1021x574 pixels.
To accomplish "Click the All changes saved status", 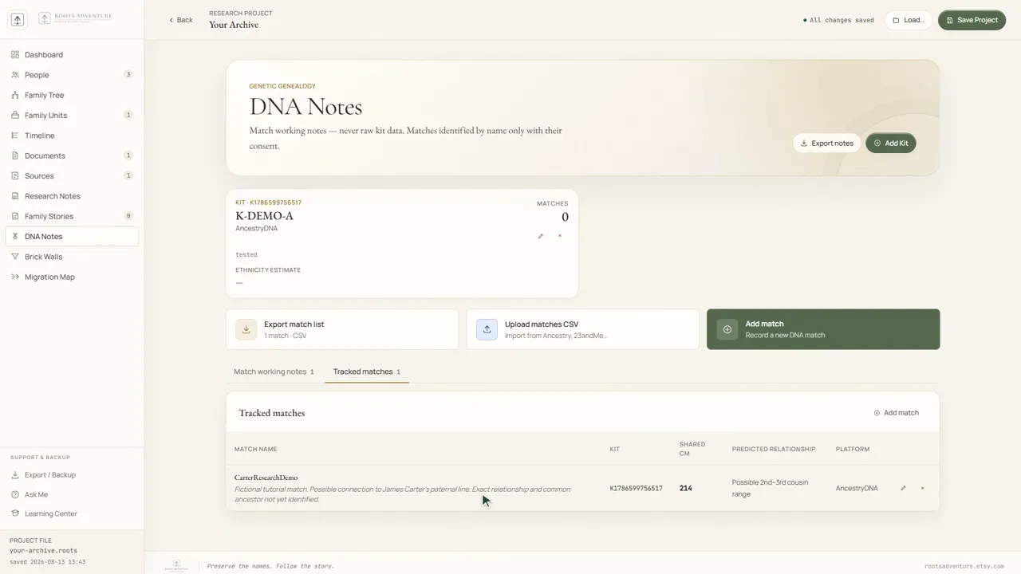I will tap(838, 20).
